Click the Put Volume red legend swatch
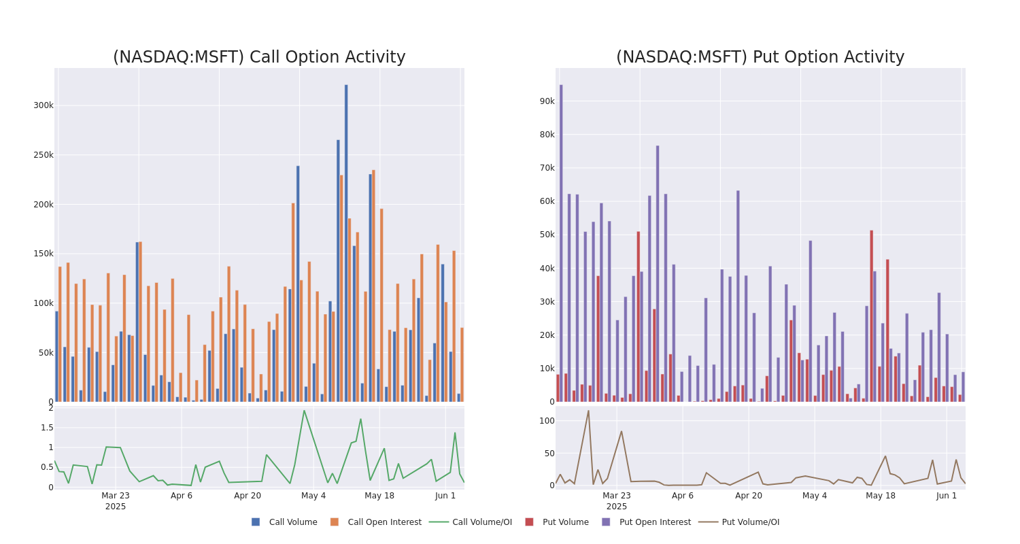This screenshot has width=1020, height=544. 529,522
